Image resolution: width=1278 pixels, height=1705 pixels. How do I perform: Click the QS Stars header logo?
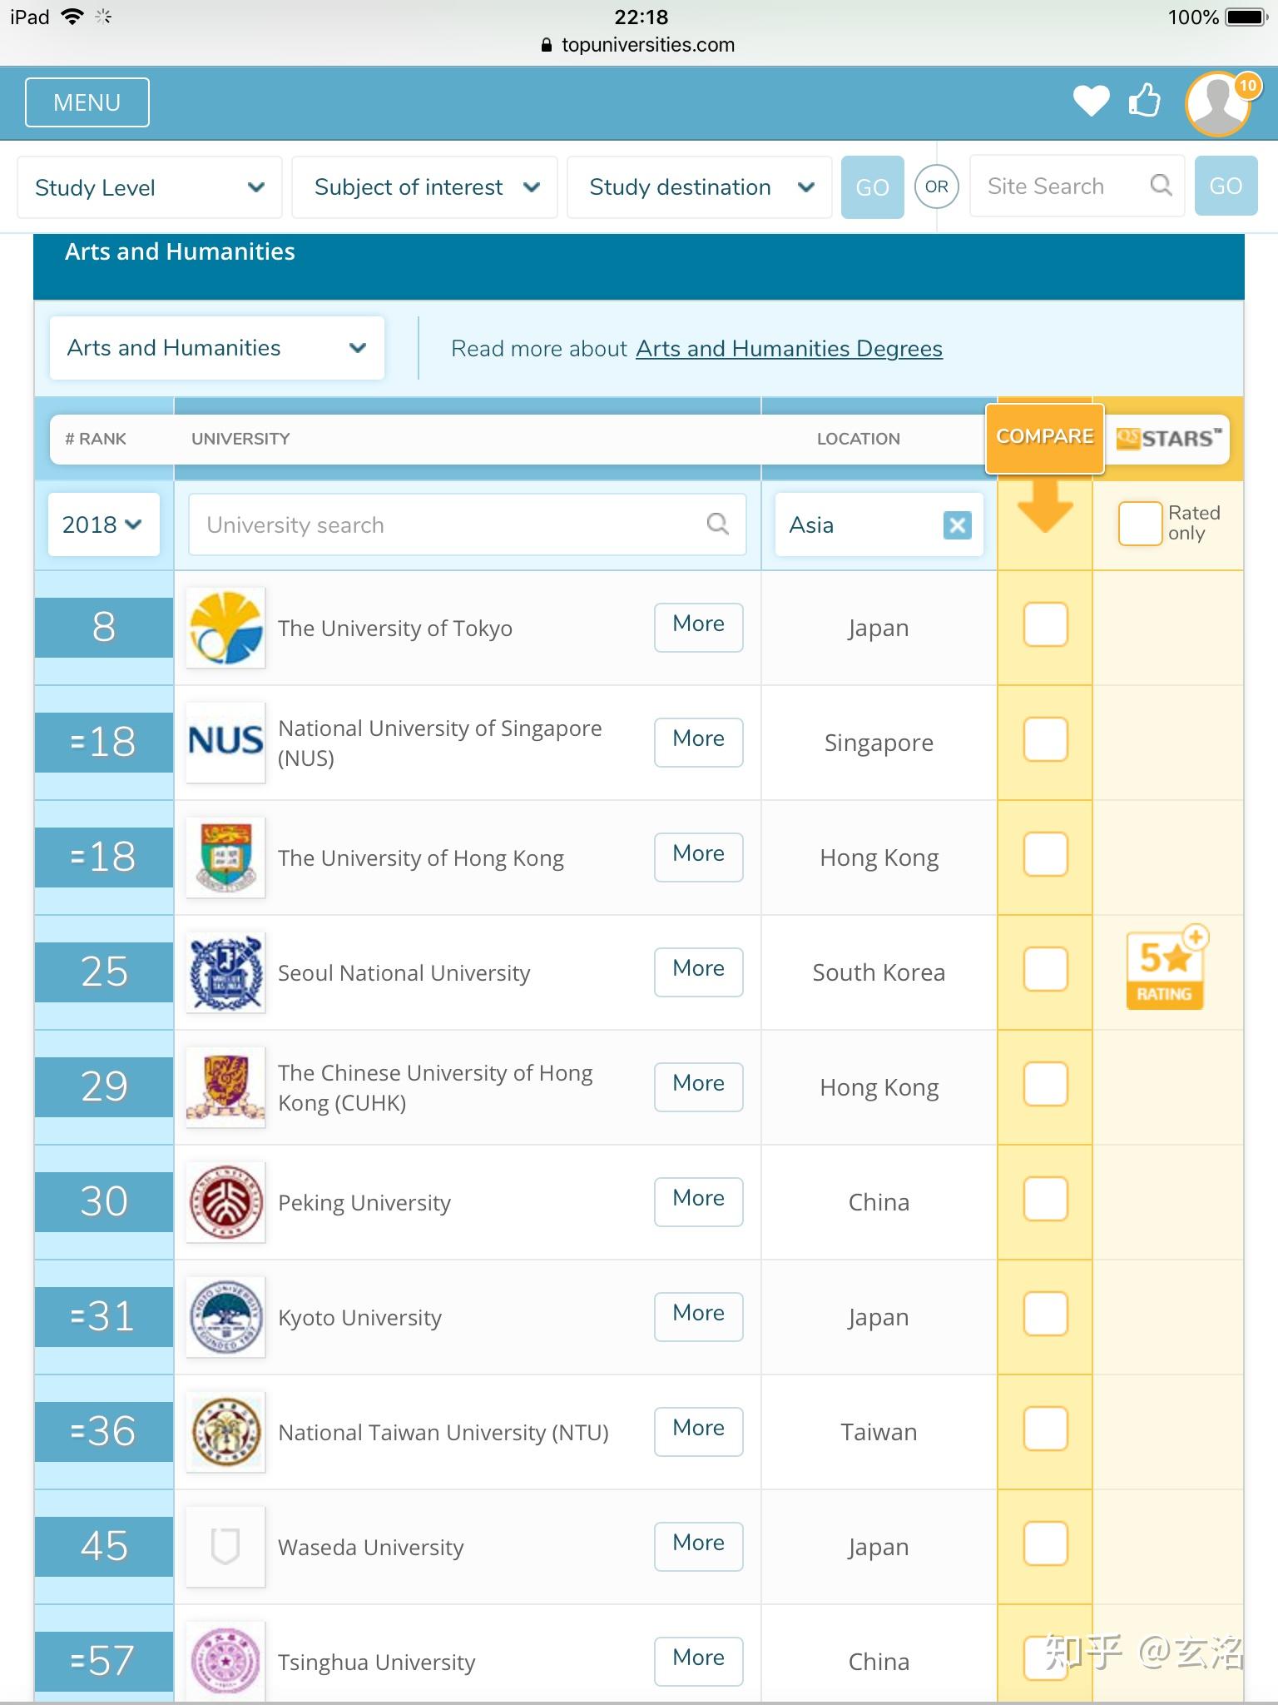[x=1168, y=438]
